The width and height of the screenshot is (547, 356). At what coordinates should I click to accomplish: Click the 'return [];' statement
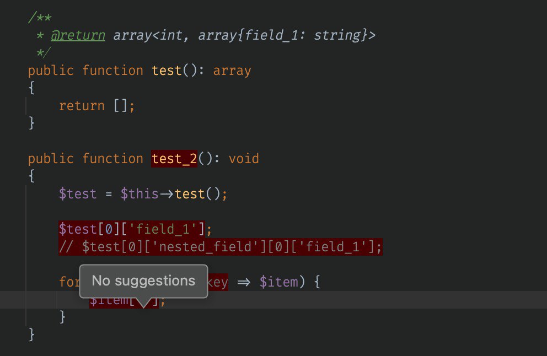click(x=96, y=106)
